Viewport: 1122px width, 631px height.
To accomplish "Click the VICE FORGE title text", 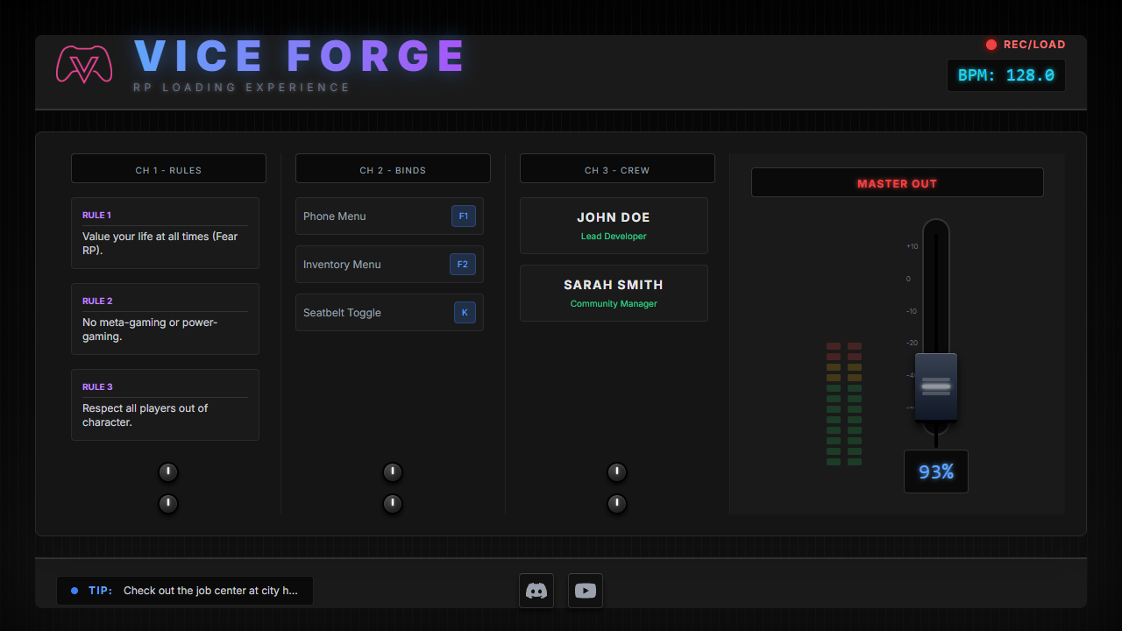I will pyautogui.click(x=300, y=57).
